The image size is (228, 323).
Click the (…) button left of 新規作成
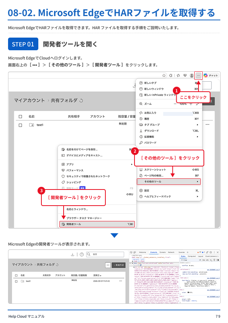pos(108,265)
